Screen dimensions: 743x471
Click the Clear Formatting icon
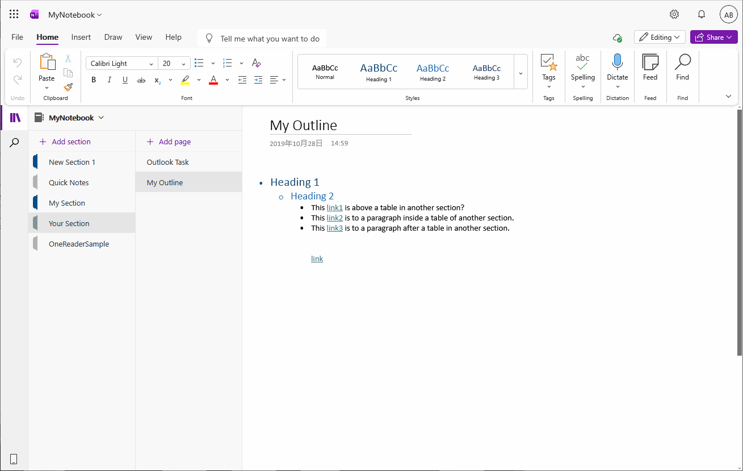[256, 63]
